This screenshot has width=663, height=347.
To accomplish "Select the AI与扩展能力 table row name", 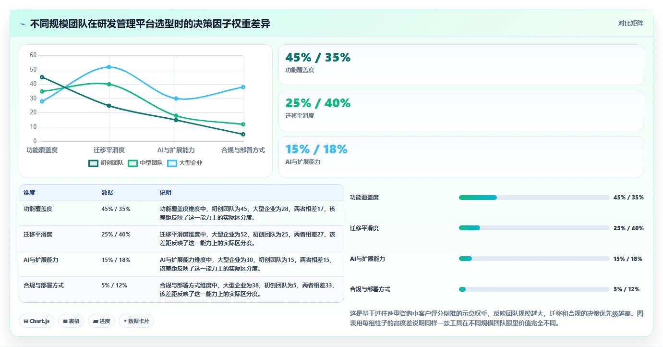I will coord(41,260).
